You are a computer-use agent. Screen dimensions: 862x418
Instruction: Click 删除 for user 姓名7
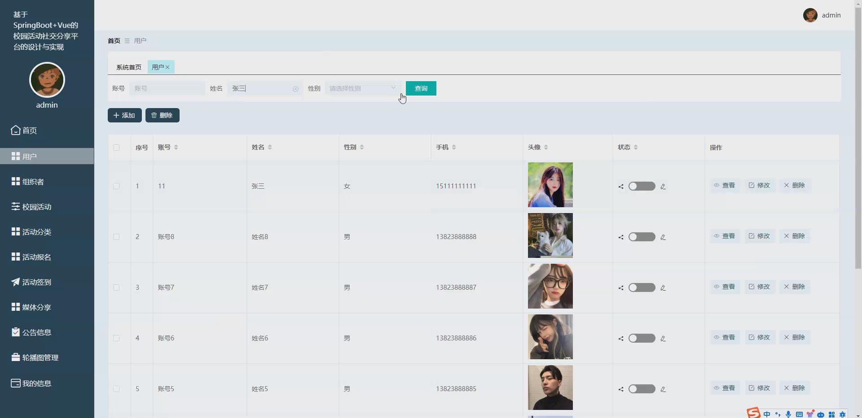795,287
